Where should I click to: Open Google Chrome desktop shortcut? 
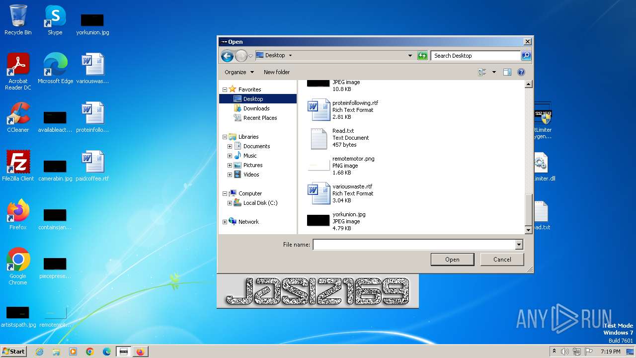(18, 266)
